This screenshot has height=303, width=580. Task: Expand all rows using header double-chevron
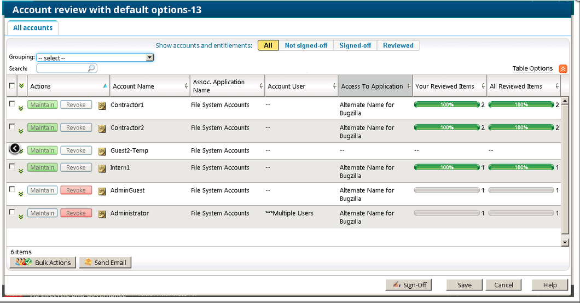[22, 86]
